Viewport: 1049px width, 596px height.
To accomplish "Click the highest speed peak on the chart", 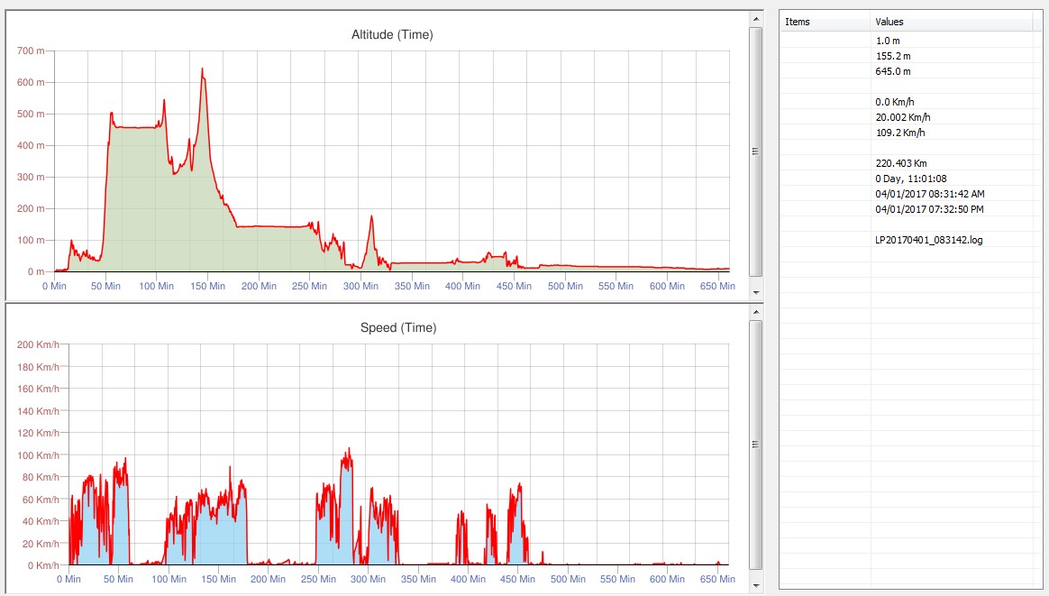I will point(348,449).
